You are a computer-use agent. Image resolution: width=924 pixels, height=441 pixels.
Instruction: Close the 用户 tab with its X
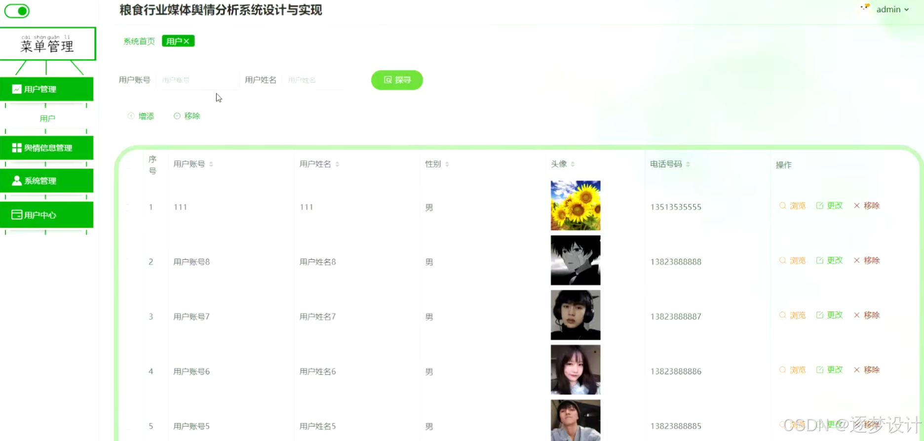[187, 41]
